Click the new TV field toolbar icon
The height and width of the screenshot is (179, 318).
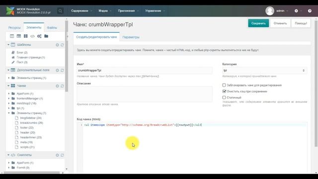(19, 36)
